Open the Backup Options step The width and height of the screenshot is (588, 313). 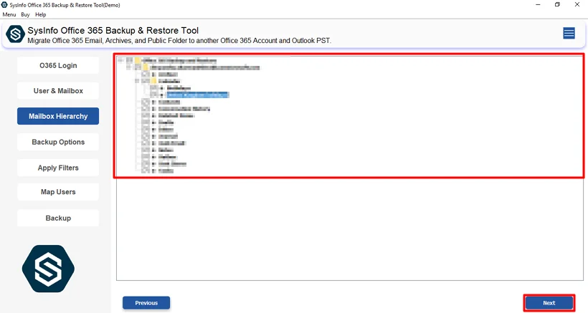click(x=58, y=142)
